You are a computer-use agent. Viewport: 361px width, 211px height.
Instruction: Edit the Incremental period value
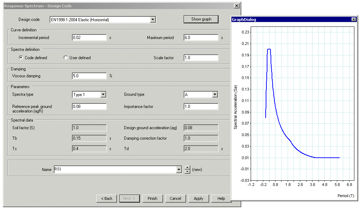[x=88, y=38]
